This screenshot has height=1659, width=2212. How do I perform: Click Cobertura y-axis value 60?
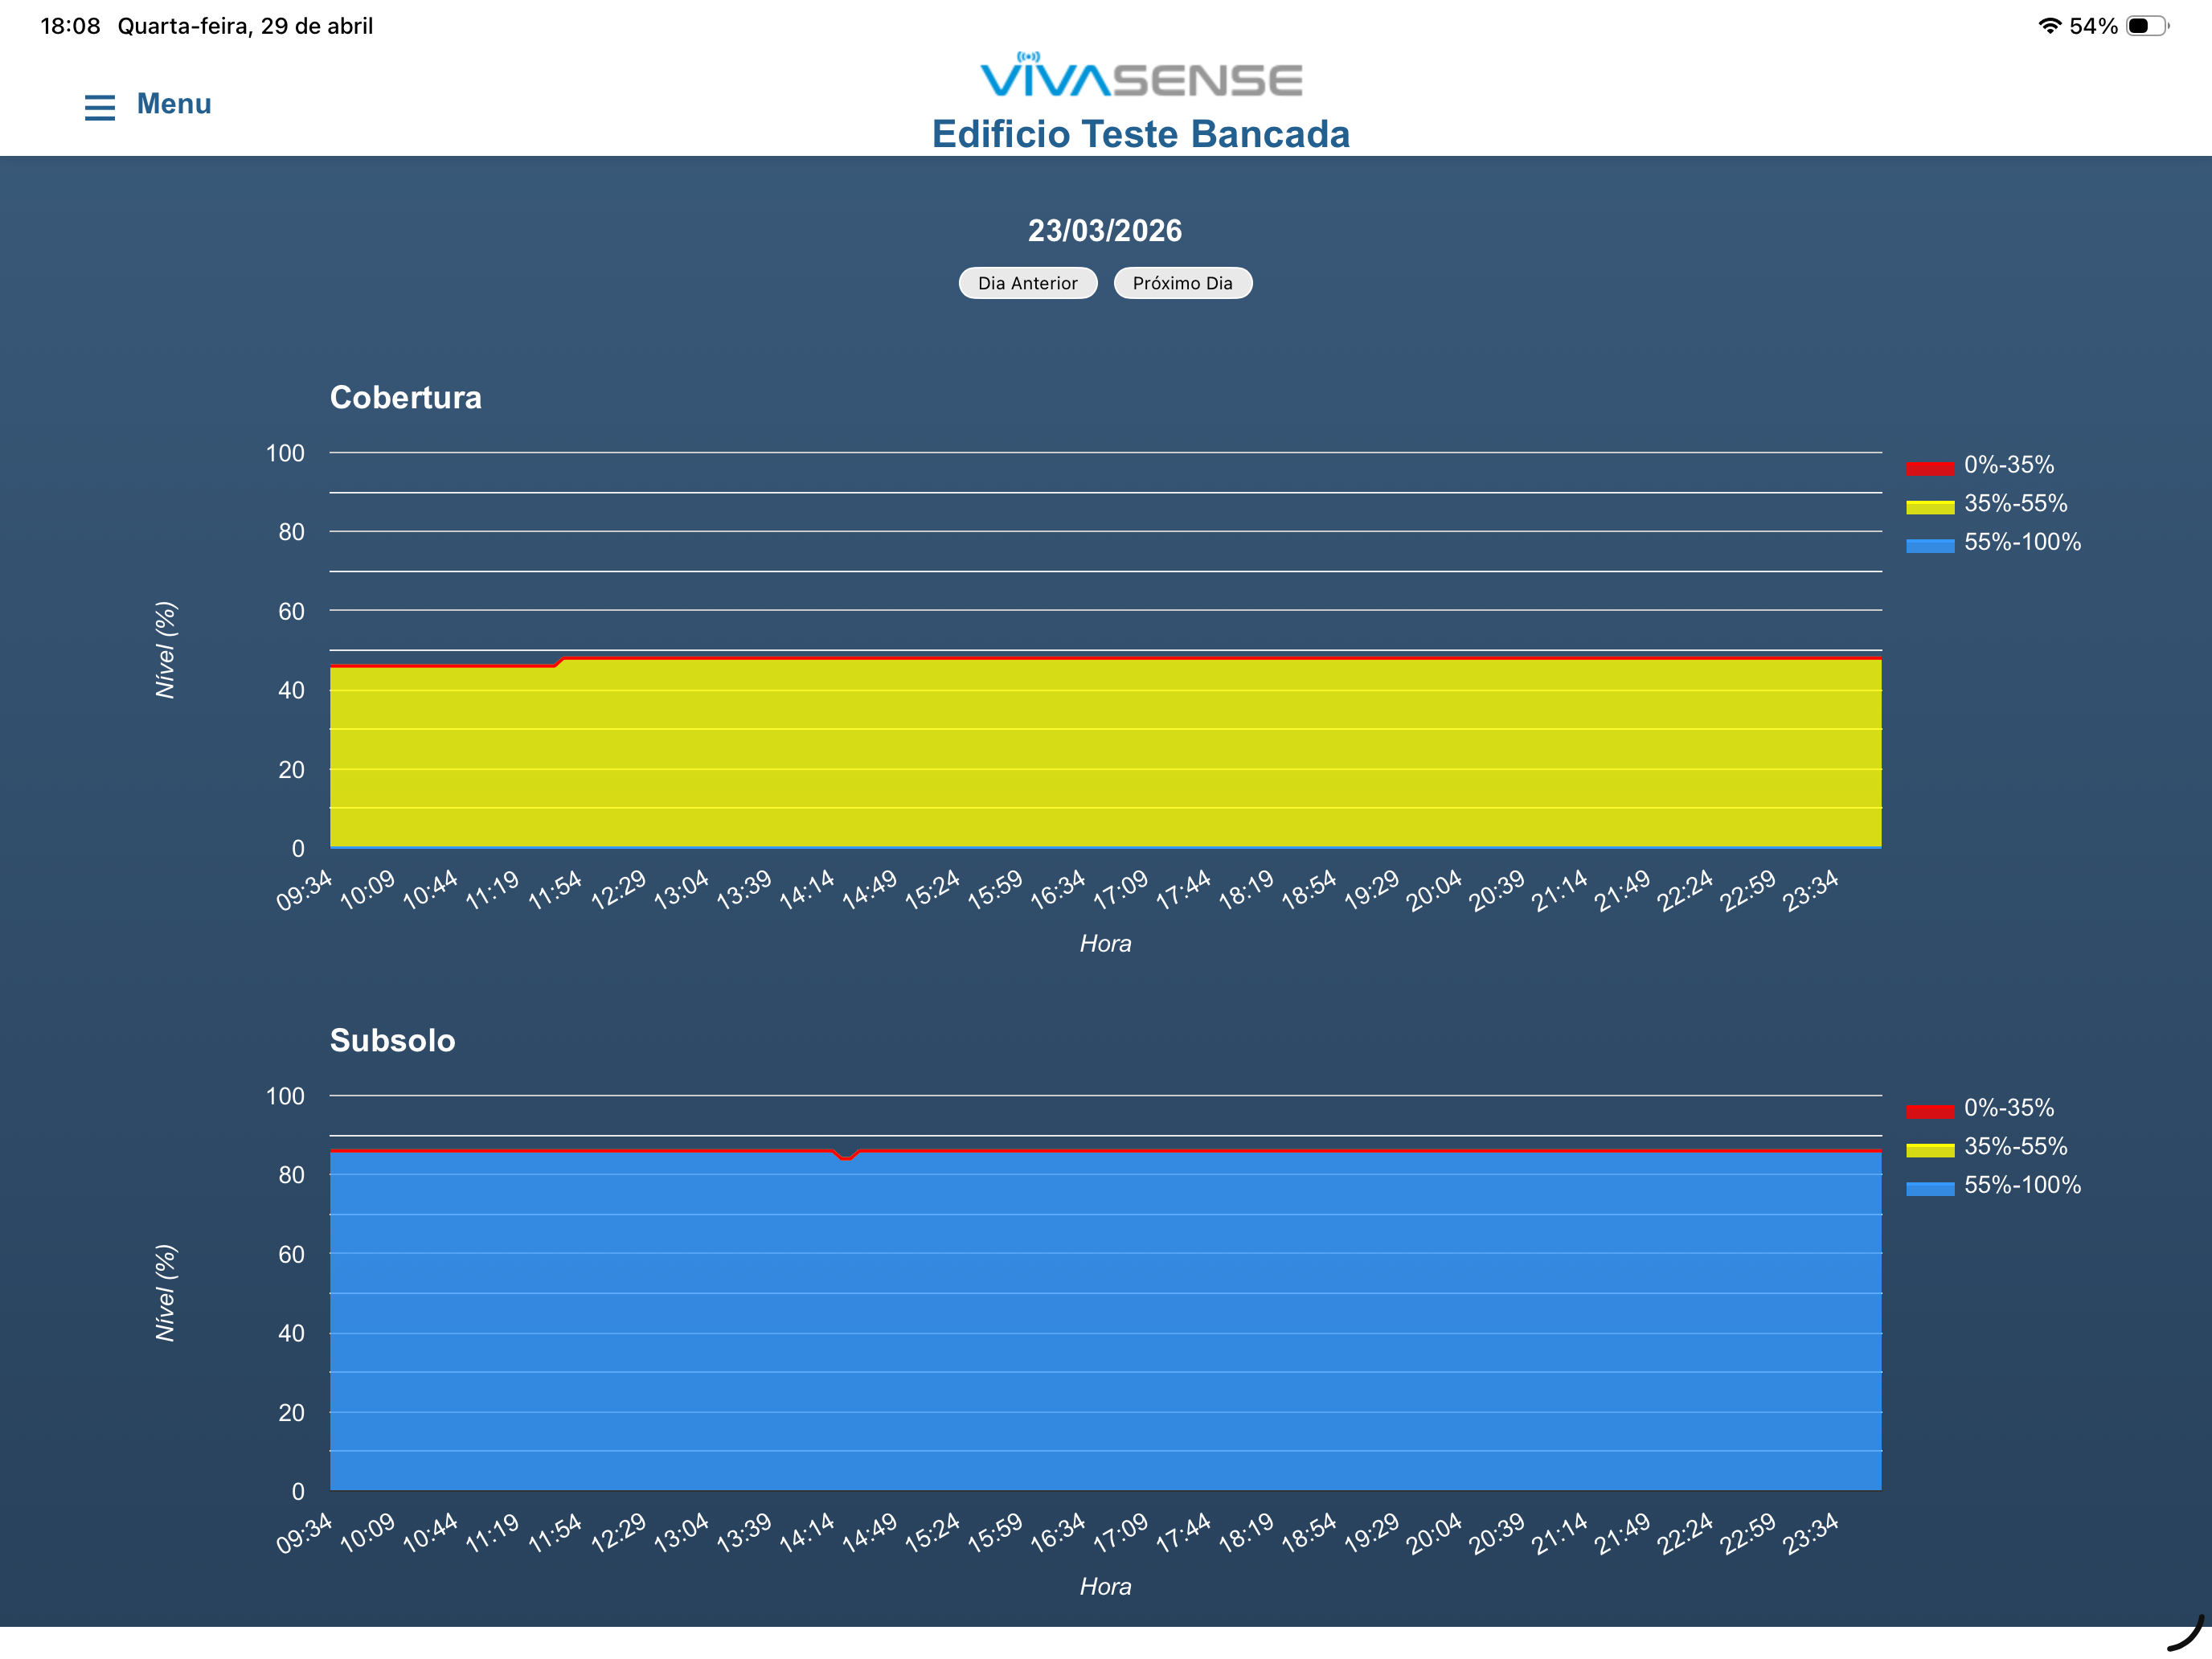(x=291, y=611)
